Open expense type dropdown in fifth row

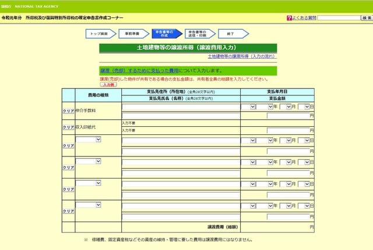[x=88, y=183]
